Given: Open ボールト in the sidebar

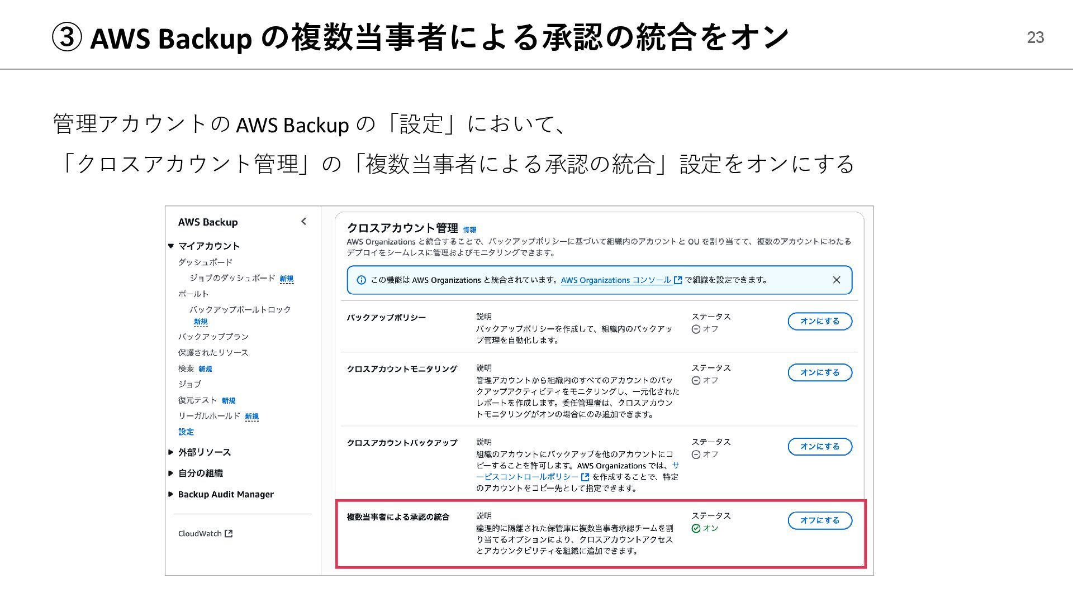Looking at the screenshot, I should pos(193,294).
